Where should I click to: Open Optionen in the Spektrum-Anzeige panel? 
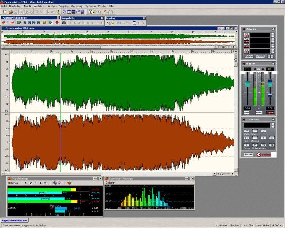[111, 183]
